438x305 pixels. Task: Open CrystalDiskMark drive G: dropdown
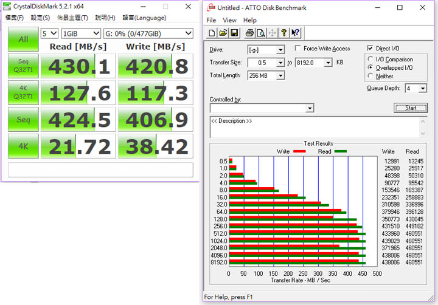(189, 33)
